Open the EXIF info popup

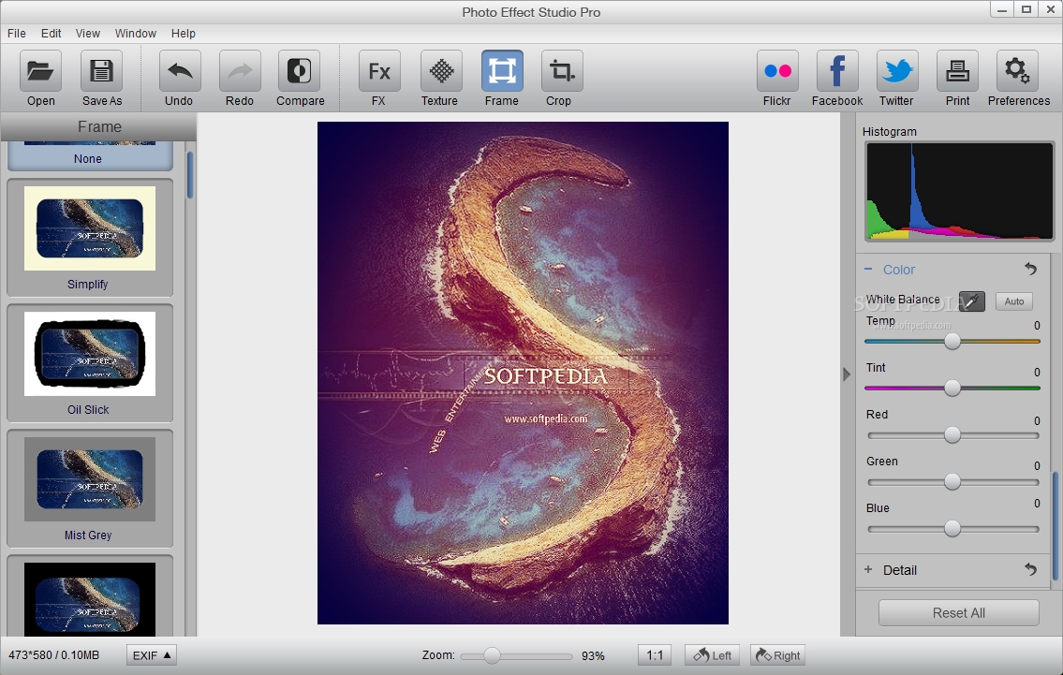click(x=151, y=655)
